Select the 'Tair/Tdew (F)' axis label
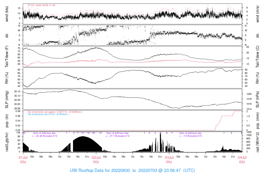This screenshot has width=265, height=181. tap(7, 57)
